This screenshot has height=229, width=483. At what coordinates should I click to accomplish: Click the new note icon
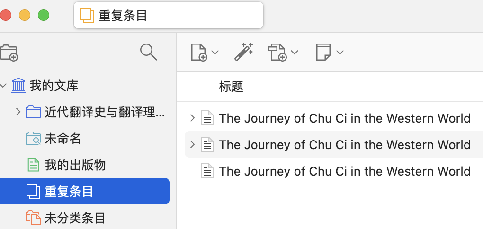pyautogui.click(x=323, y=52)
